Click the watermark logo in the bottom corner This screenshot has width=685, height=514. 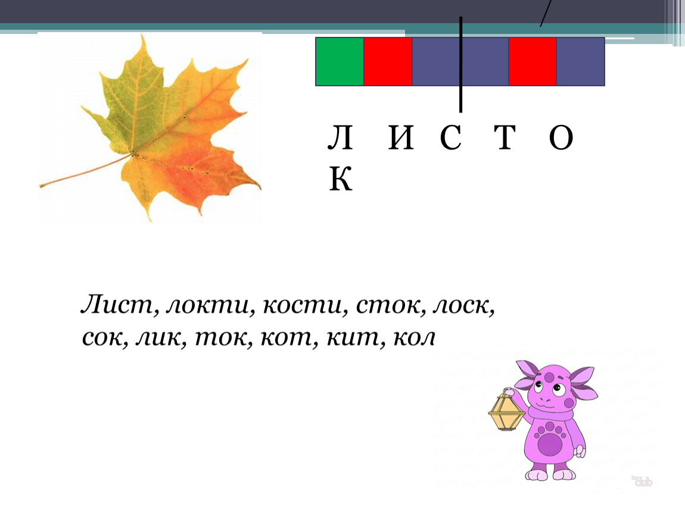pyautogui.click(x=643, y=482)
